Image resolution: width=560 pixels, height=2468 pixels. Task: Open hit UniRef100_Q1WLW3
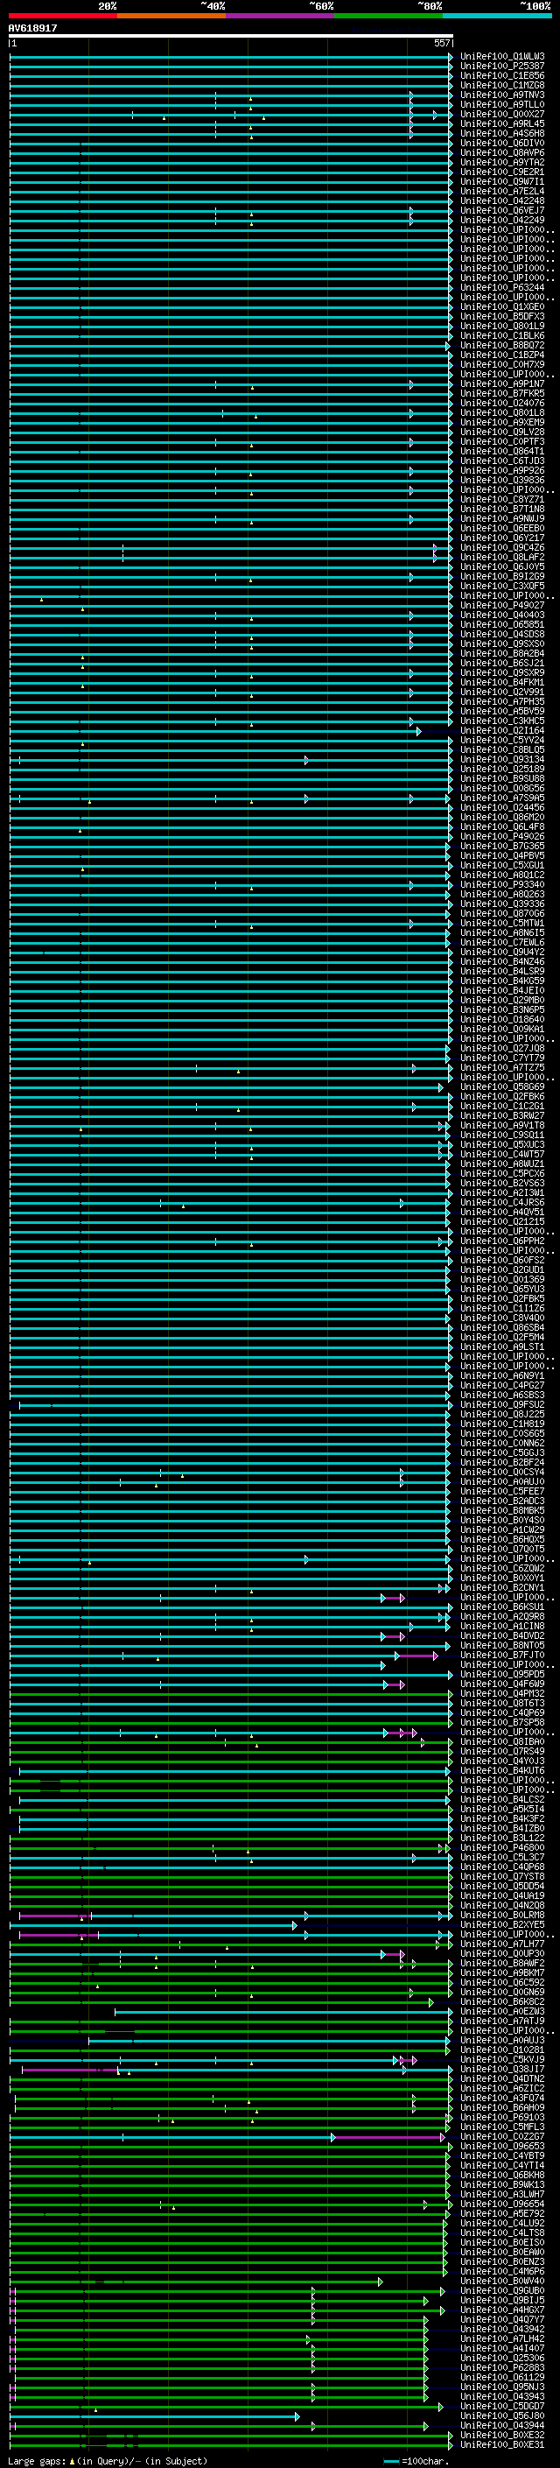(x=502, y=57)
